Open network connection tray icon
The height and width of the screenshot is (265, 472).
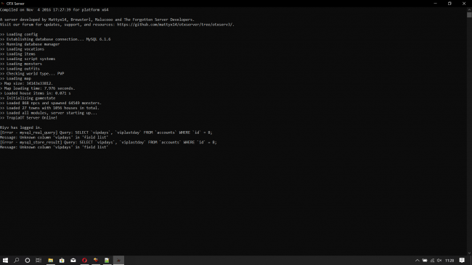tap(432, 260)
